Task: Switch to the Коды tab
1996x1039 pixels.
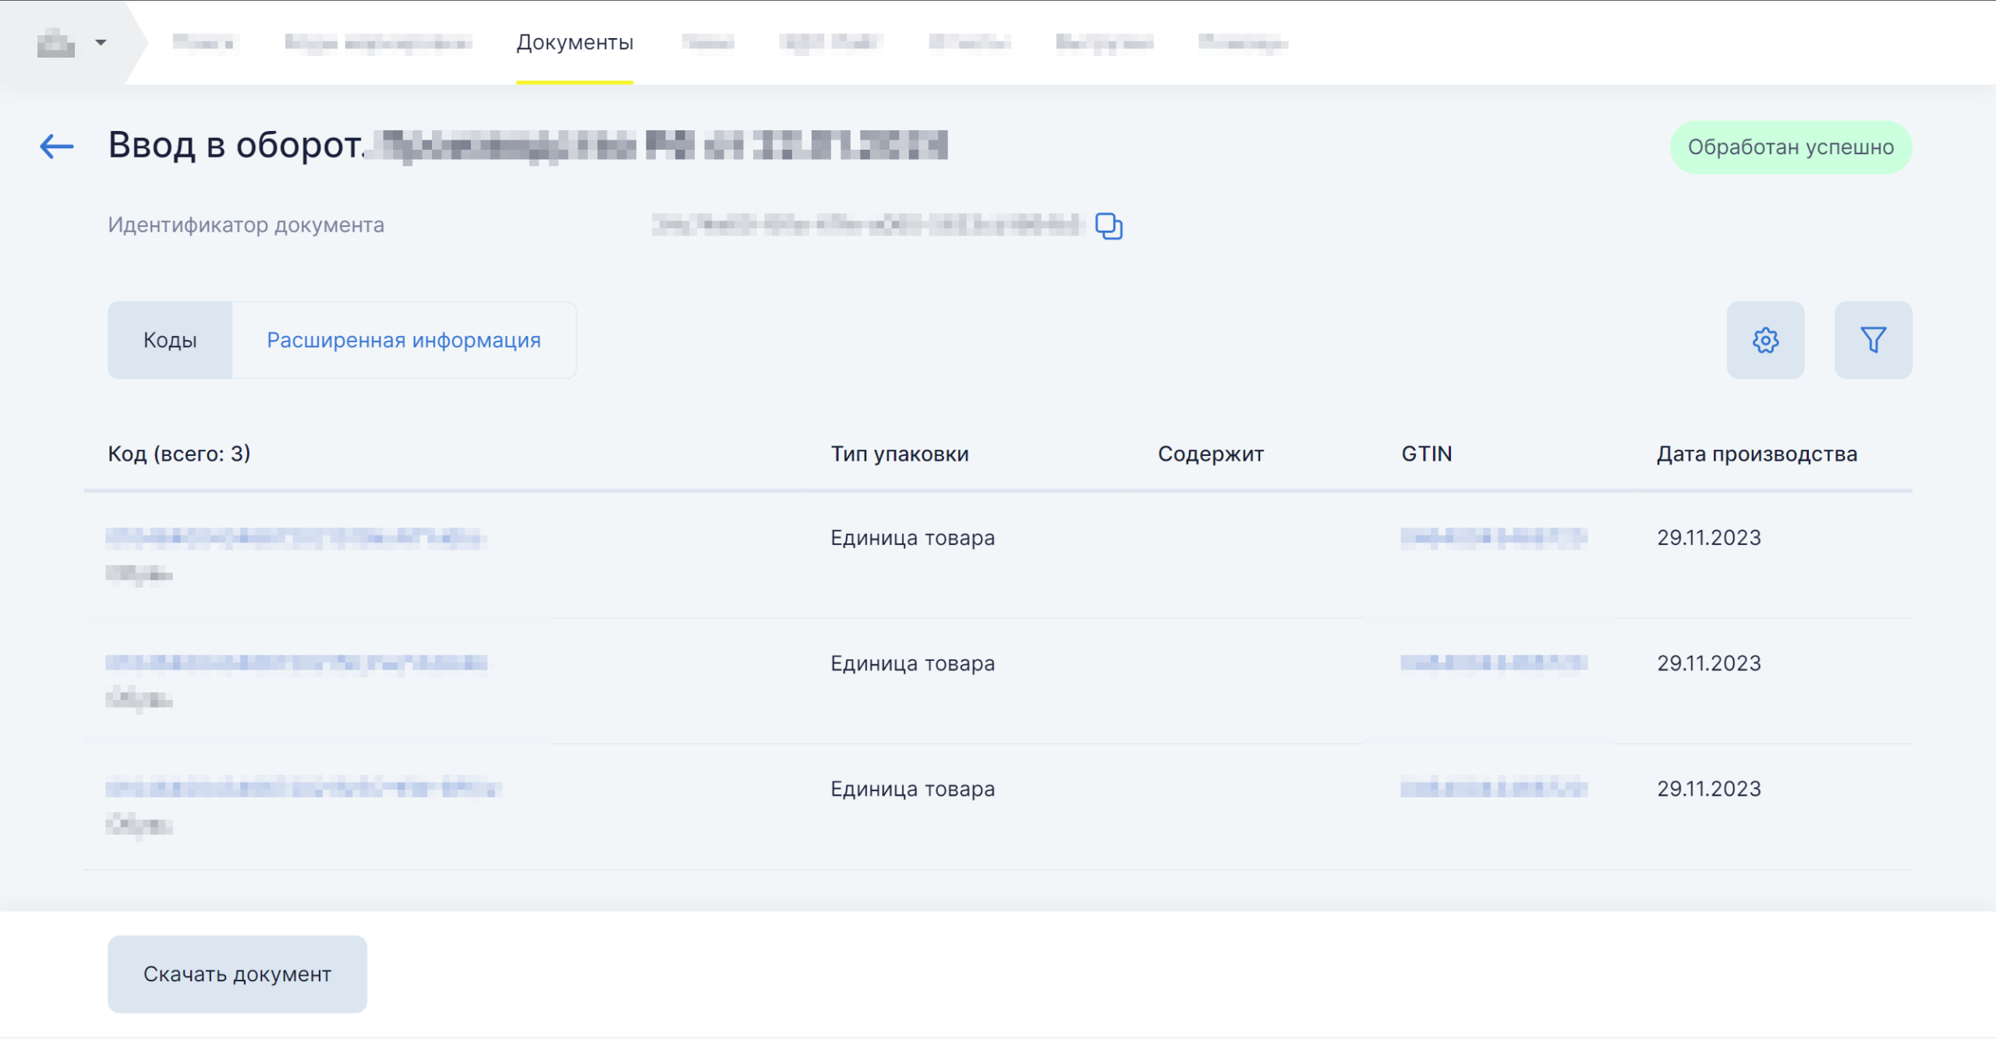Action: pyautogui.click(x=170, y=340)
